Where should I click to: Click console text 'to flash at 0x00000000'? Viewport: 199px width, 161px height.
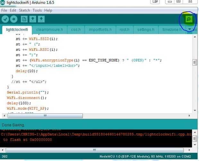(x=28, y=140)
